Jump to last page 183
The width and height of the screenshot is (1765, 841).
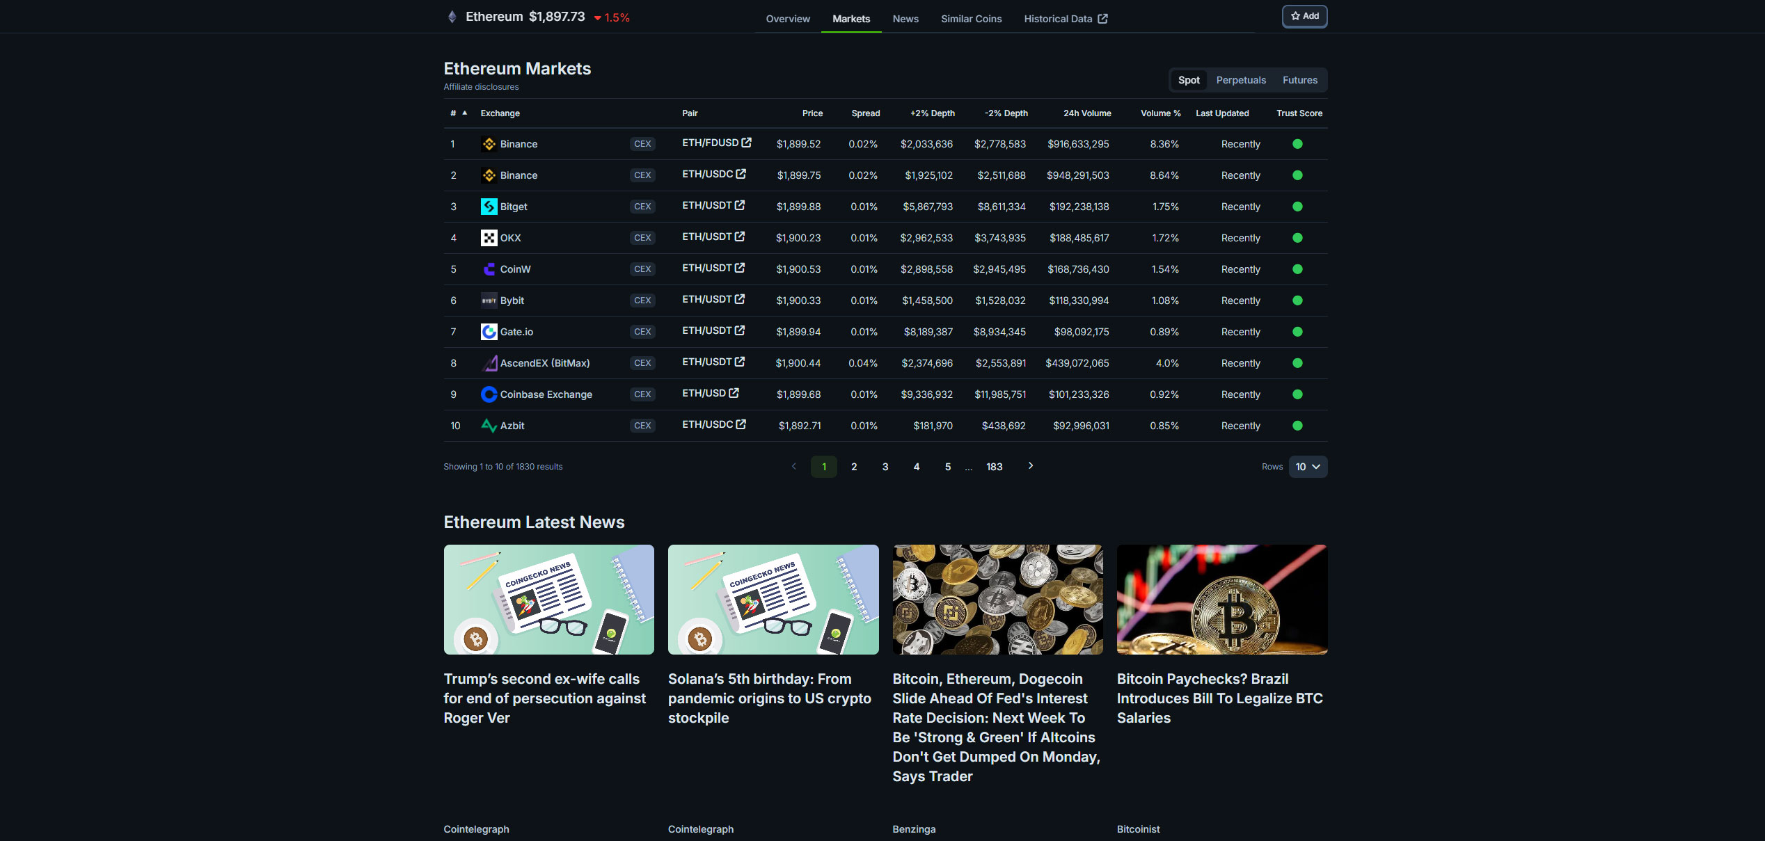[994, 467]
